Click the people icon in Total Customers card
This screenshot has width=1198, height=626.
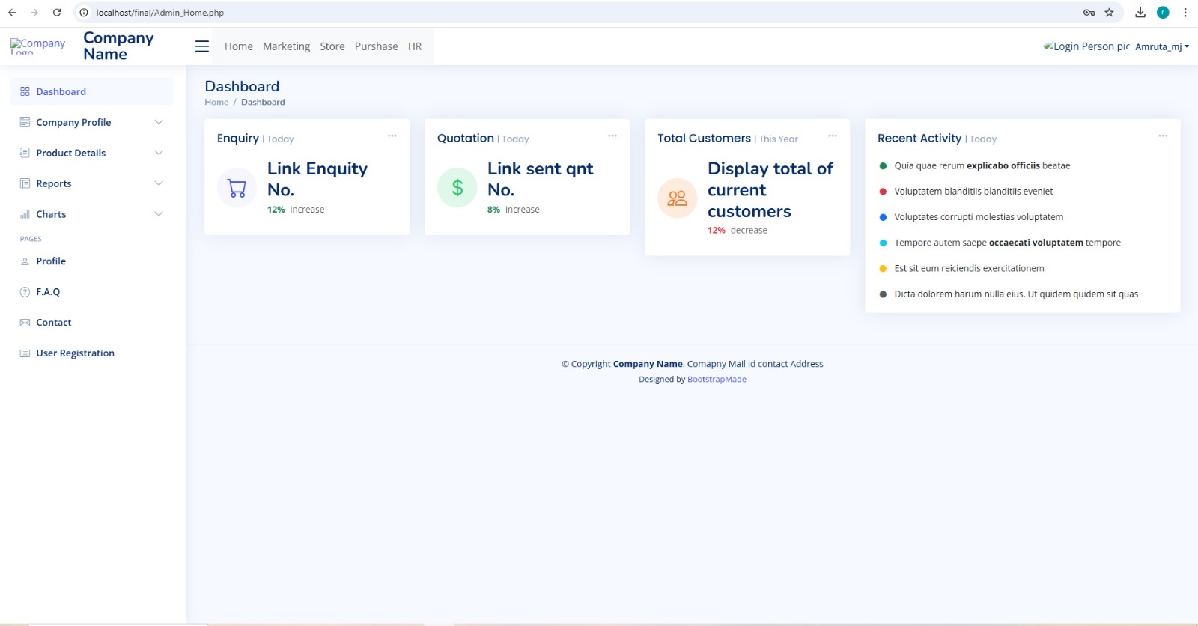[x=677, y=198]
